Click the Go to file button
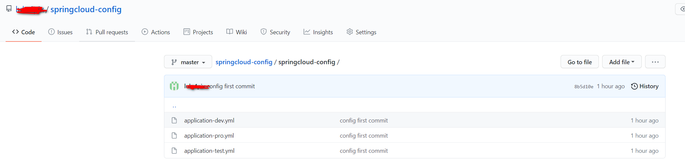685x163 pixels. (580, 62)
